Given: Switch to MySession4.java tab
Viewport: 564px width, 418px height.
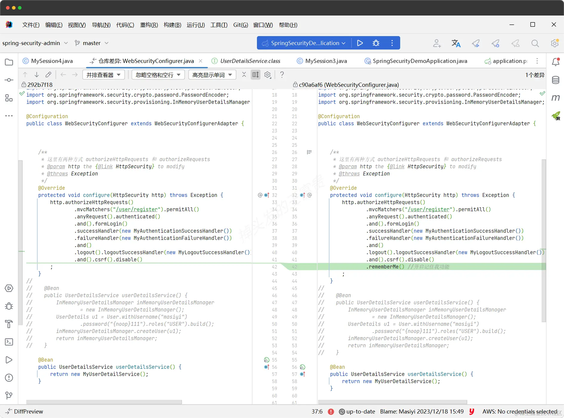Looking at the screenshot, I should coord(48,61).
